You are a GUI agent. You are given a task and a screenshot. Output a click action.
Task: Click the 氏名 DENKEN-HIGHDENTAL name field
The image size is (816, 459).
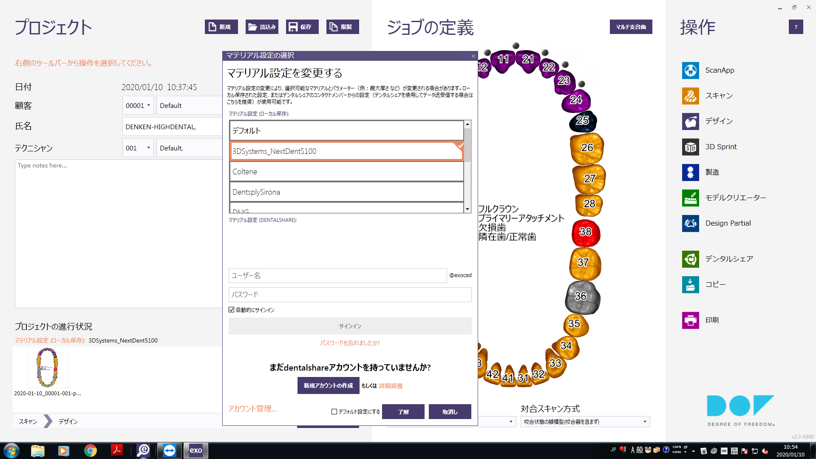173,127
